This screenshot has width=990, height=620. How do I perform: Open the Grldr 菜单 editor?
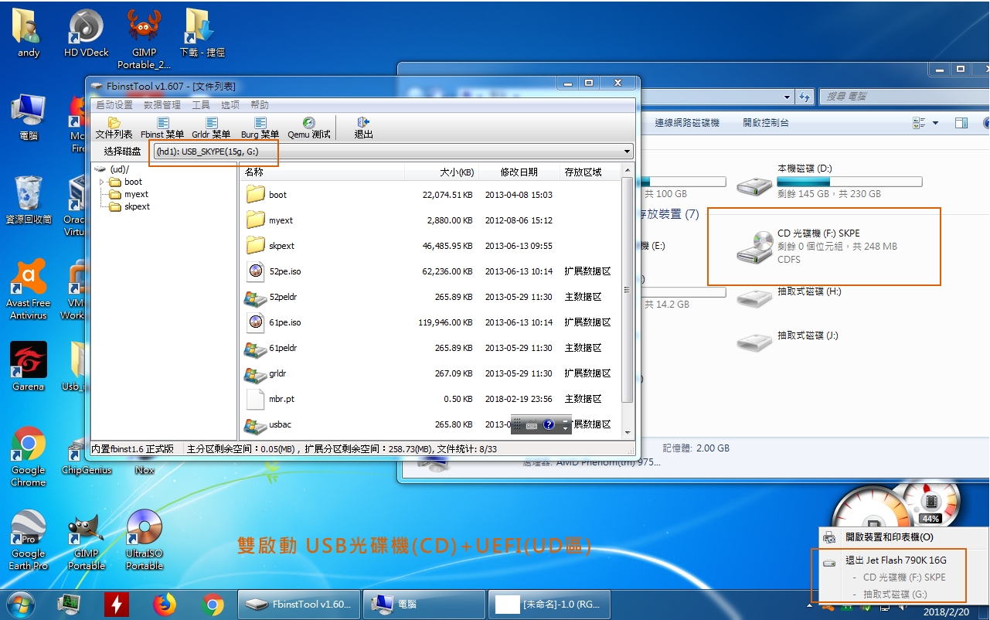211,128
